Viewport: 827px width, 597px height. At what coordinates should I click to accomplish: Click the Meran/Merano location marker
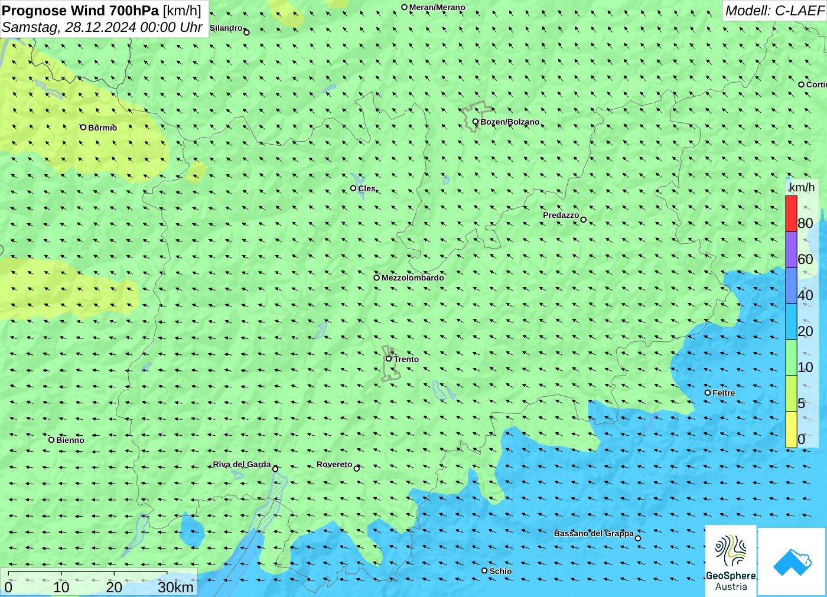pyautogui.click(x=405, y=7)
